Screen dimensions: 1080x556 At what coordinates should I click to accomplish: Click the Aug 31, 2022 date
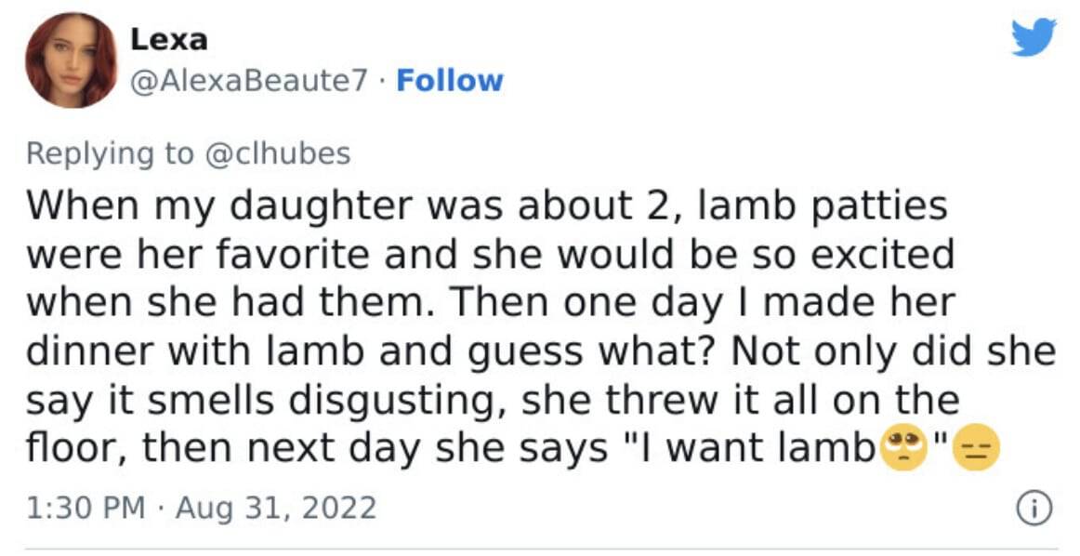point(275,509)
